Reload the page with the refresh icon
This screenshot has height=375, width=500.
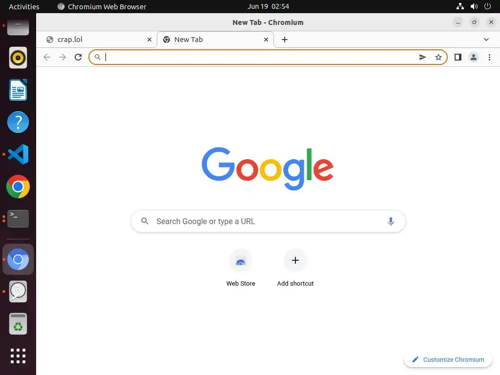[x=78, y=57]
